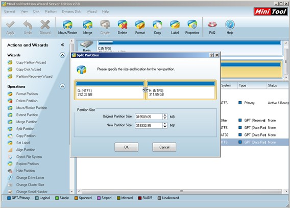The image size is (290, 208).
Task: Decrease New Partition Size with down arrow
Action: pos(165,127)
